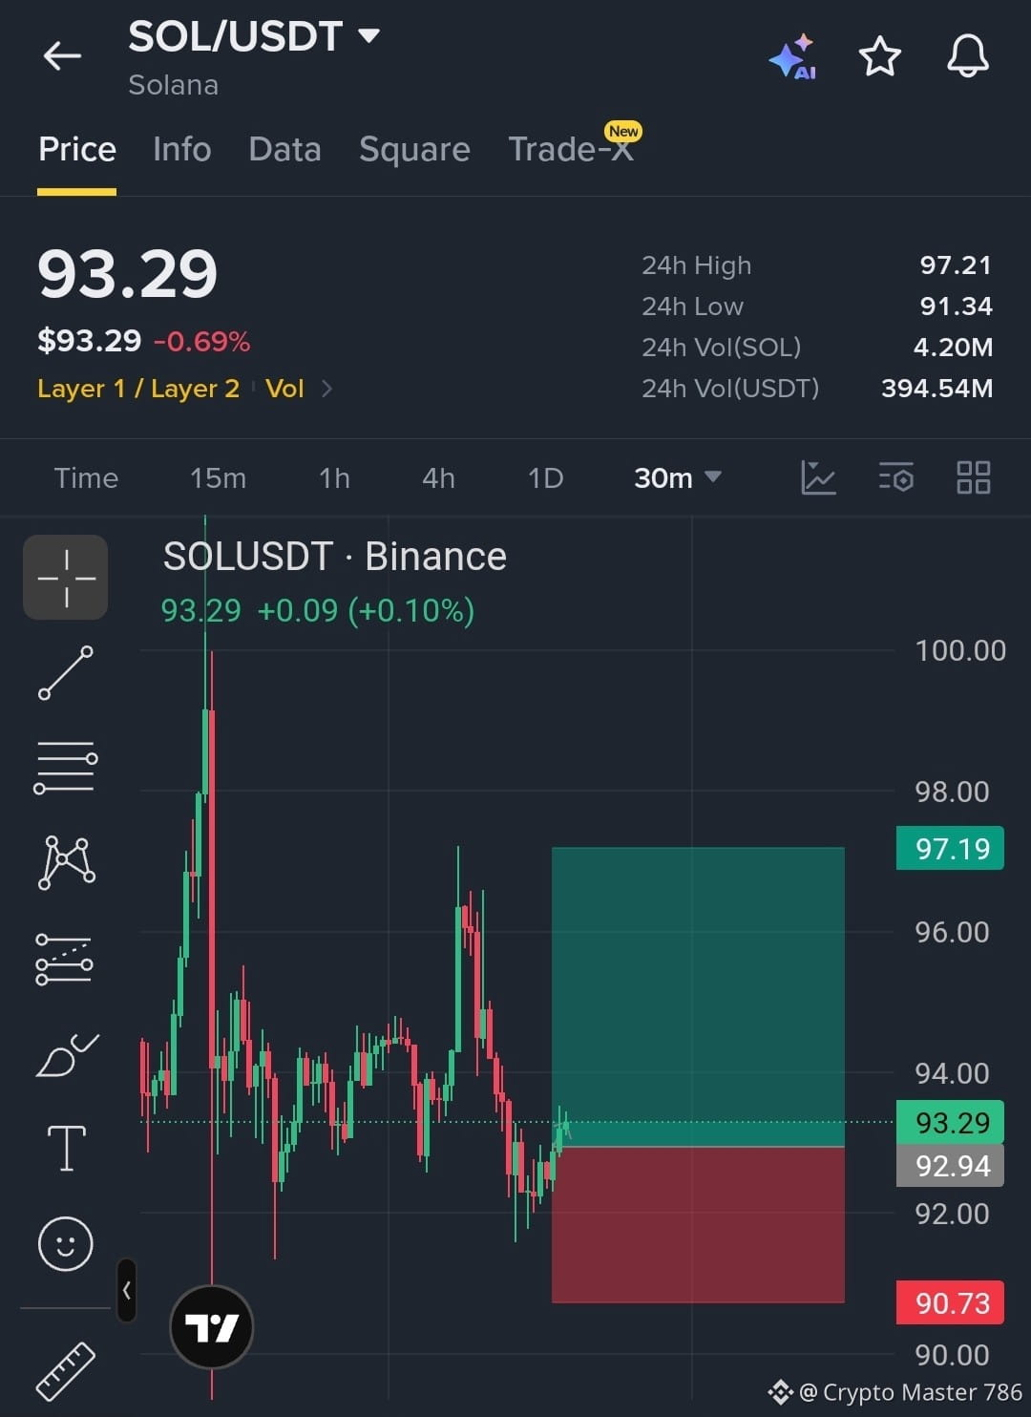The image size is (1031, 1417).
Task: Select the red loss zone of position
Action: pyautogui.click(x=698, y=1224)
